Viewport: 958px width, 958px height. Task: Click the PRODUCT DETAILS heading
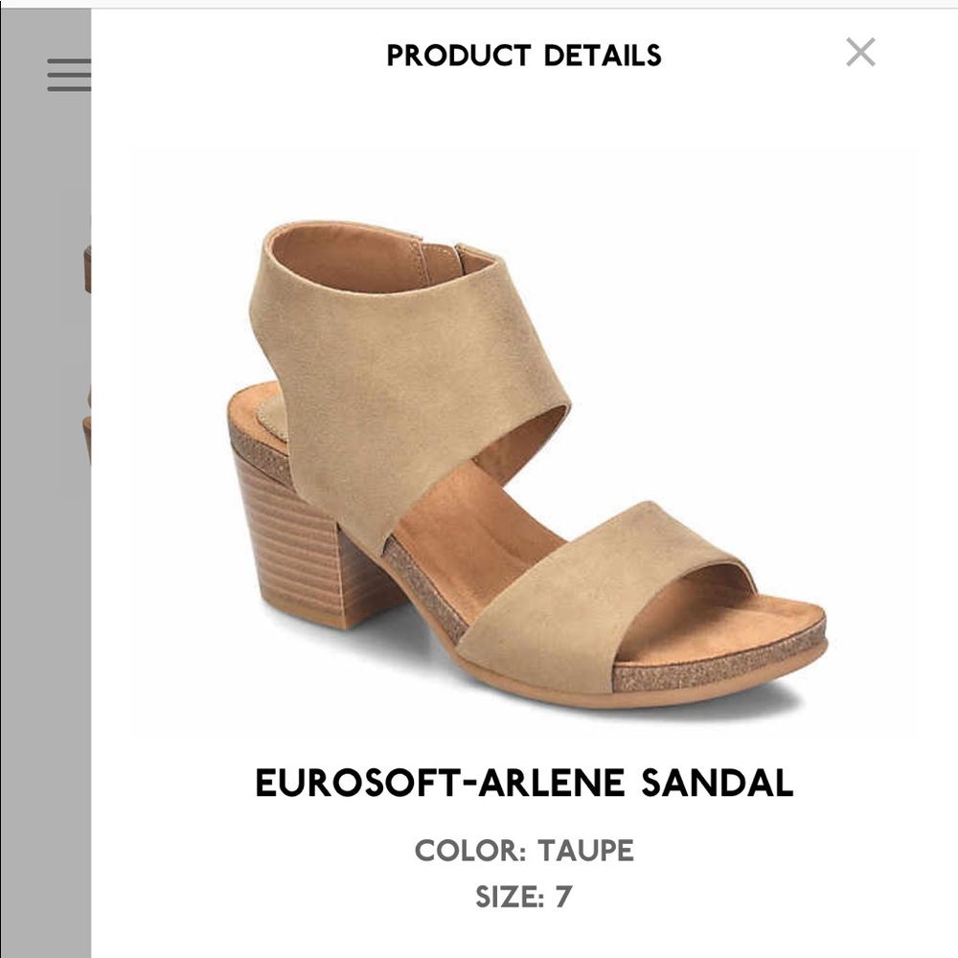pyautogui.click(x=522, y=53)
